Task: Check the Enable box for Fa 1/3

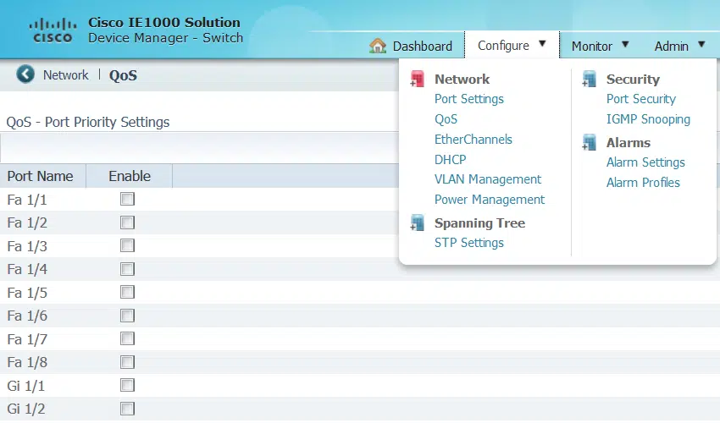Action: click(127, 245)
